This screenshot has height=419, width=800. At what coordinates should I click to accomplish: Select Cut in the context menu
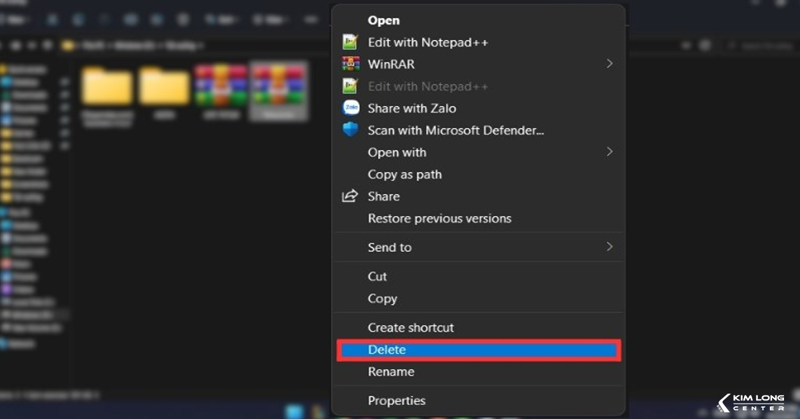tap(377, 276)
